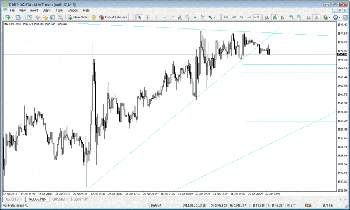The height and width of the screenshot is (210, 350).
Task: Open the File menu
Action: coord(12,10)
